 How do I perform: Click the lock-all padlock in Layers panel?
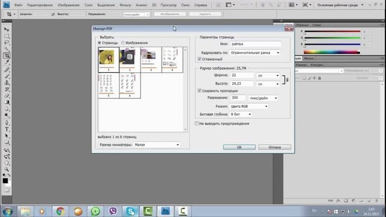(x=319, y=78)
